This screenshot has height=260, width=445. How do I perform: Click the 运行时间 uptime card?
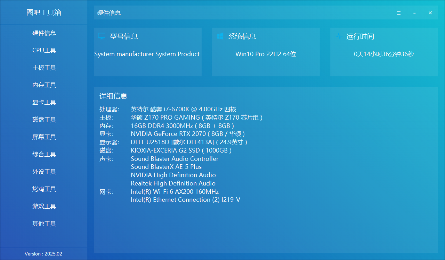coord(384,52)
